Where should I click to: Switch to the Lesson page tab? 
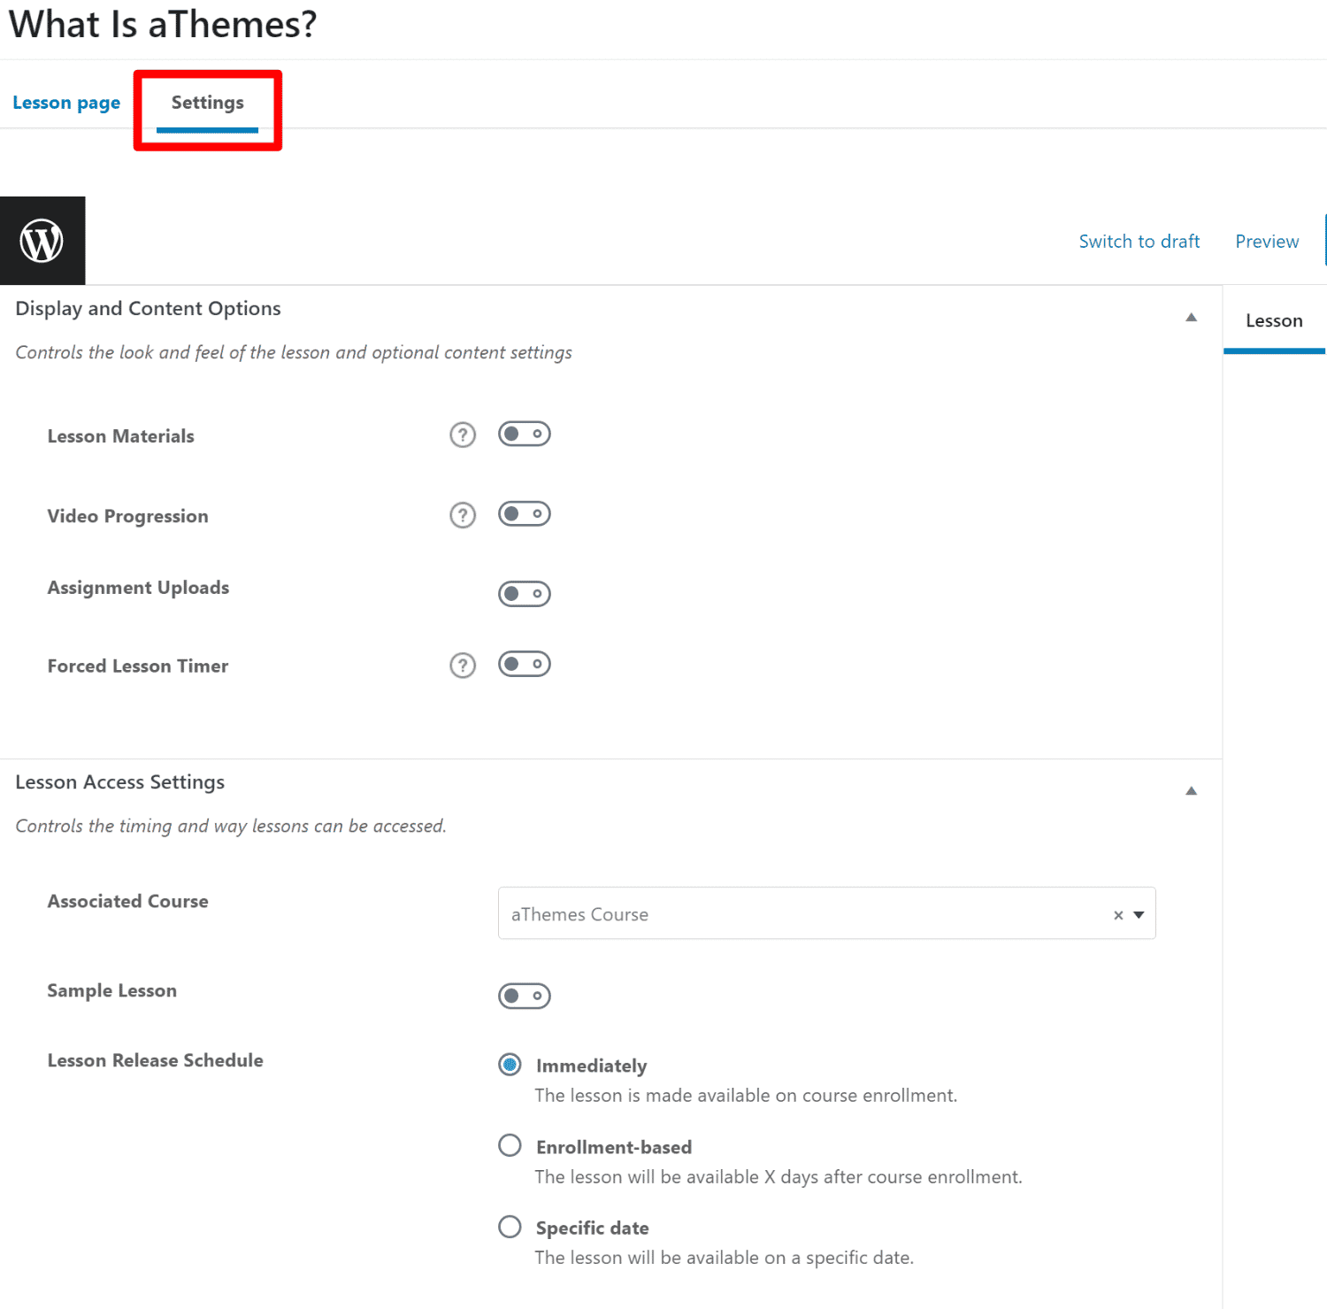point(66,103)
